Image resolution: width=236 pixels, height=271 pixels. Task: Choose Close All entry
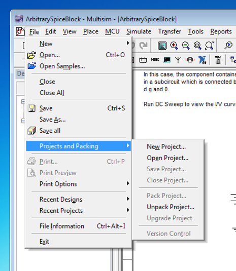pos(79,93)
